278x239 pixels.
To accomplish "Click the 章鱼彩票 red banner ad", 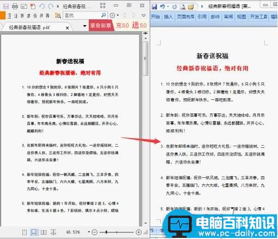I will coord(101,26).
